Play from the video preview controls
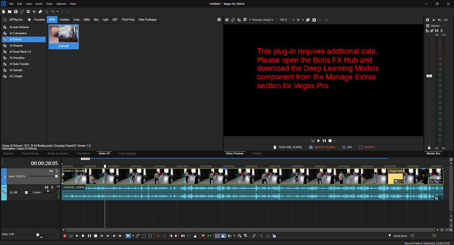Image resolution: width=454 pixels, height=245 pixels. (318, 141)
